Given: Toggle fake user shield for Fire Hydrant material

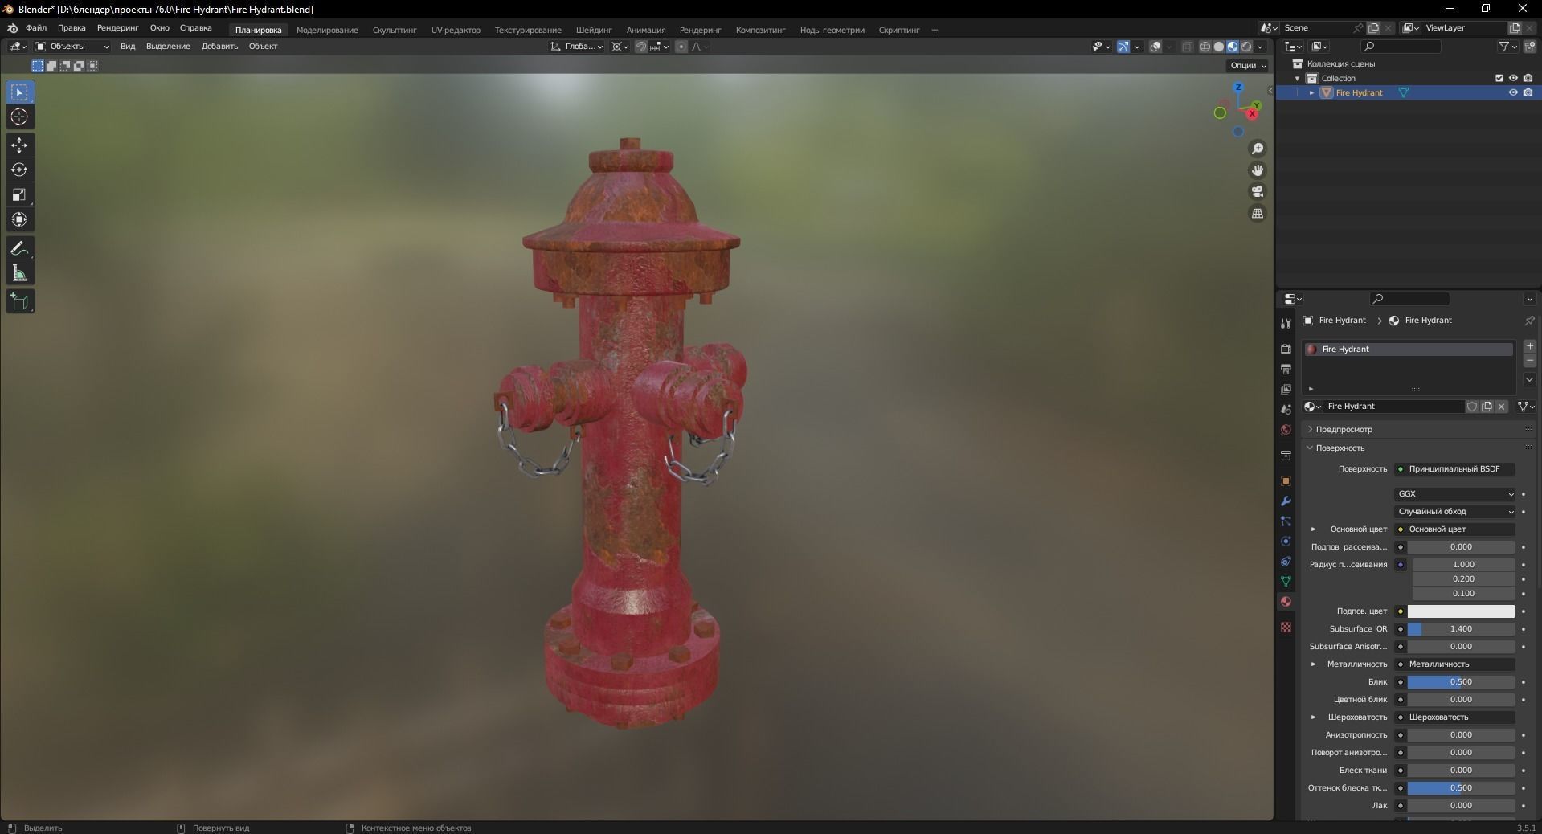Looking at the screenshot, I should point(1472,407).
